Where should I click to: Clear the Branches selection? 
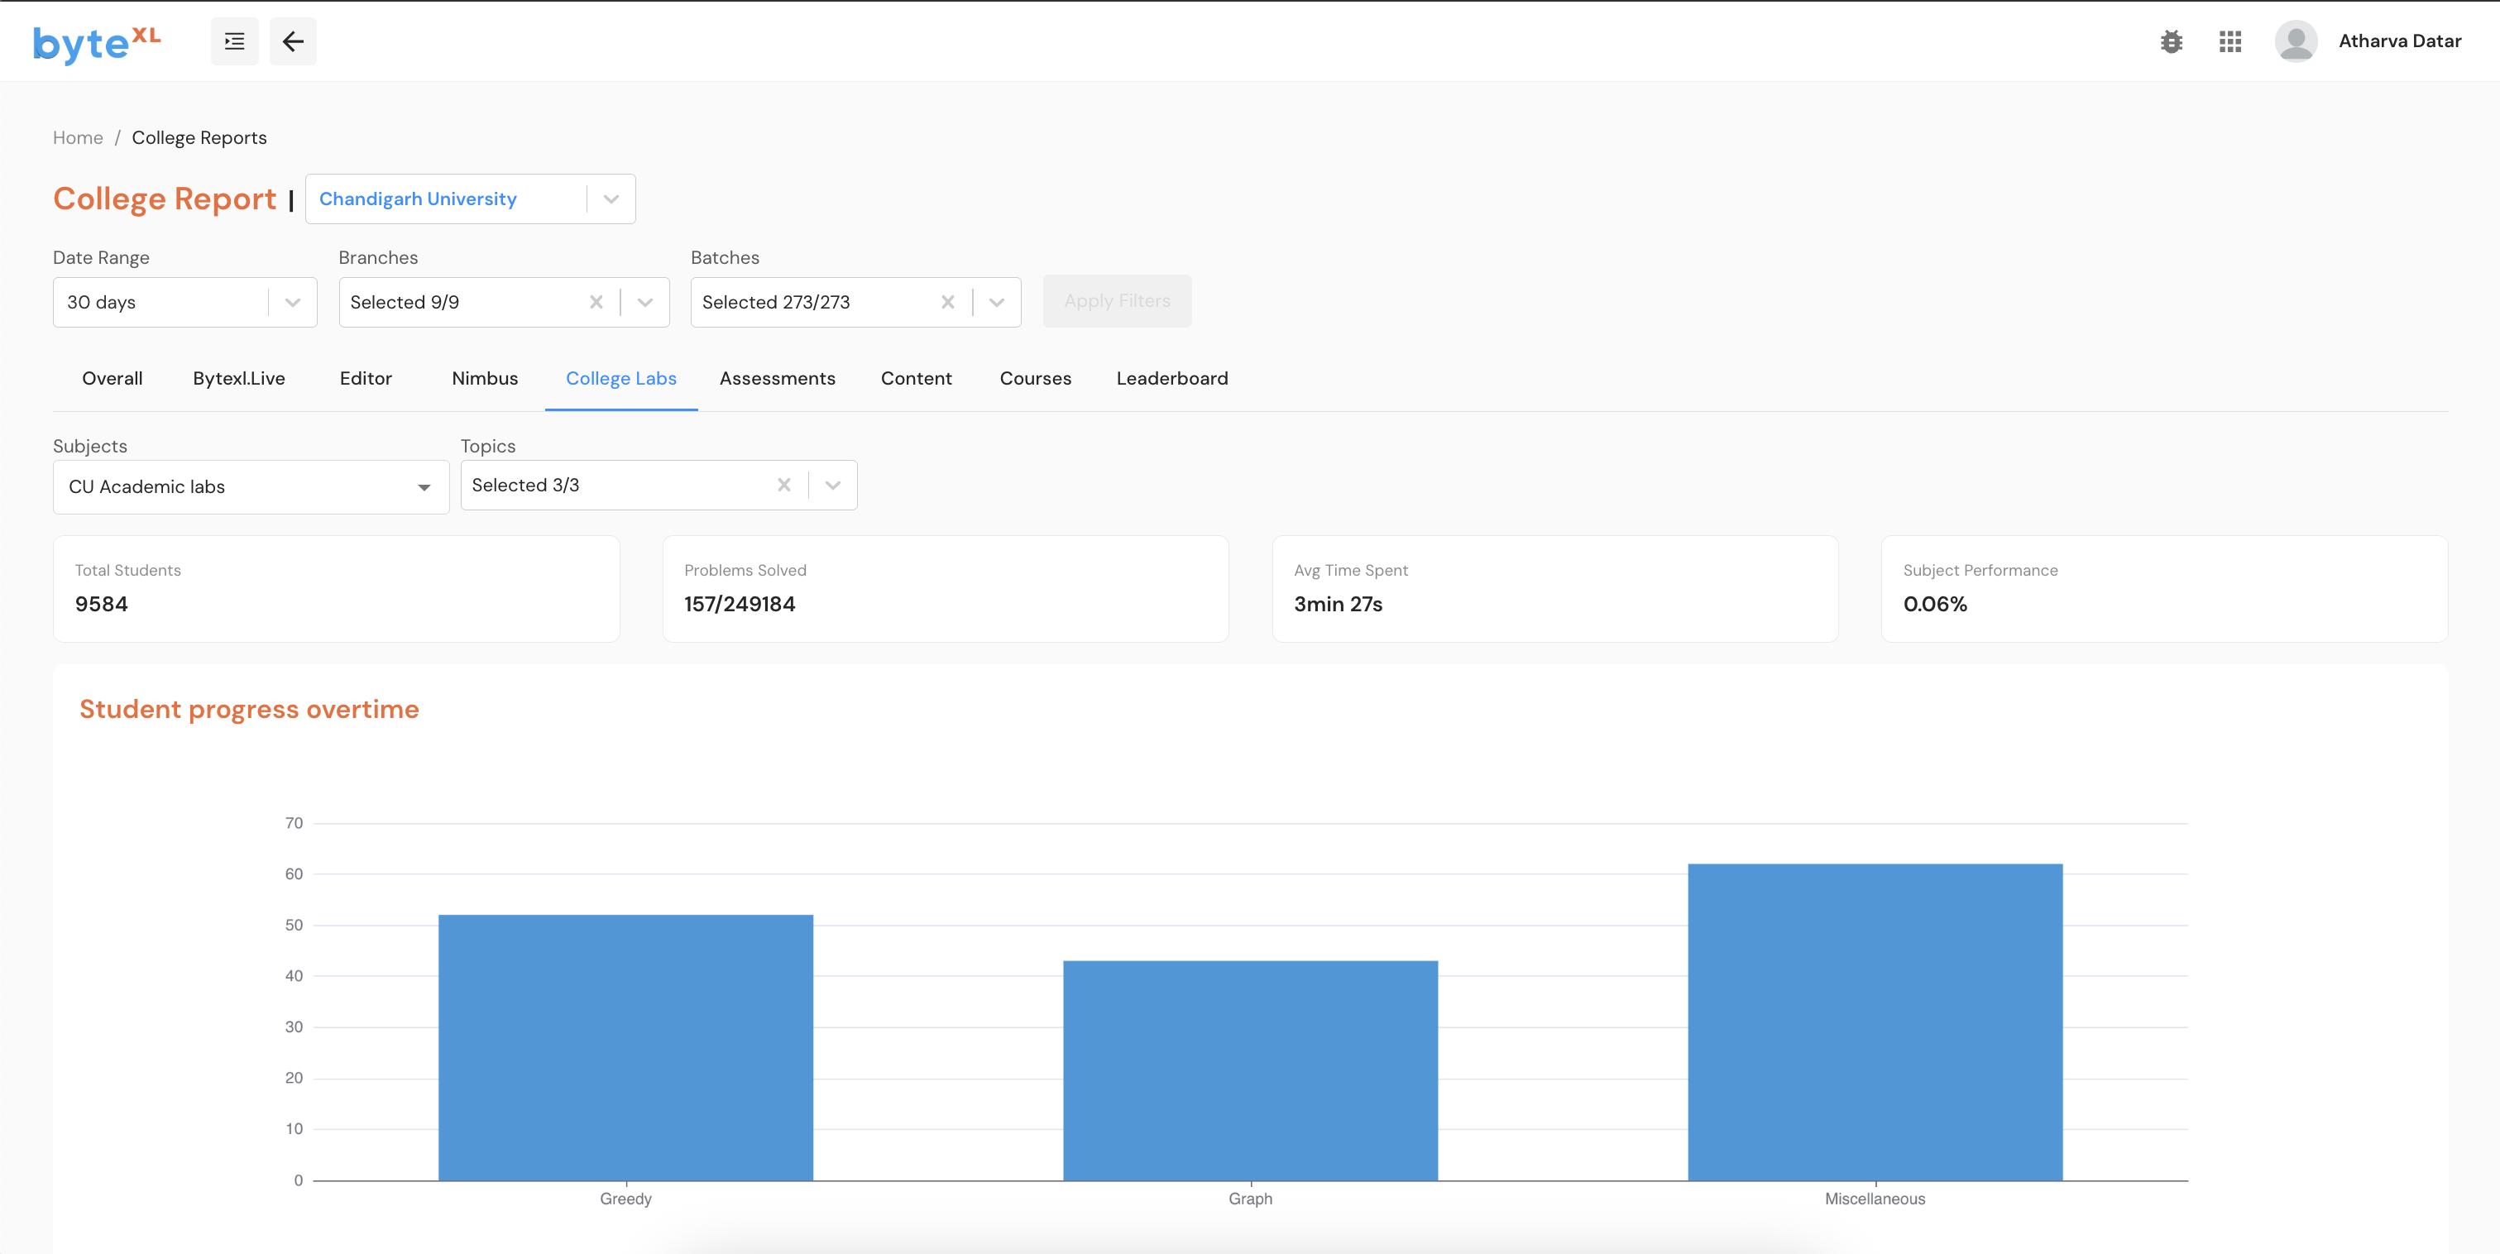click(x=596, y=302)
